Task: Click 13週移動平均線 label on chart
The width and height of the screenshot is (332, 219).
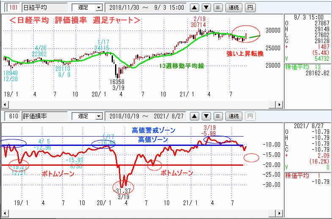Action: [182, 66]
